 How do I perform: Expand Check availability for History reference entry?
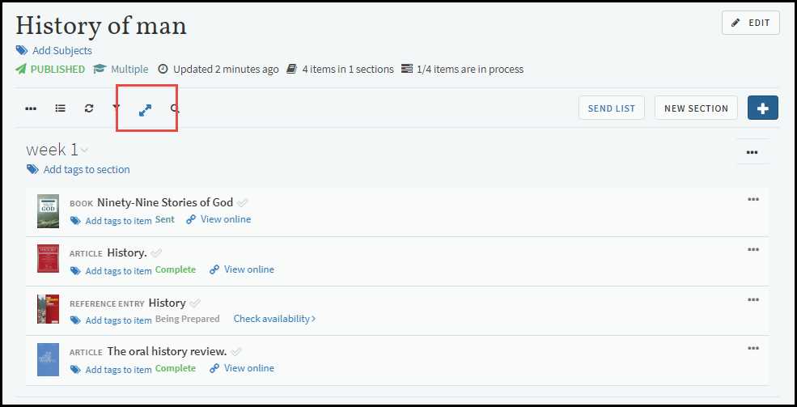coord(274,319)
